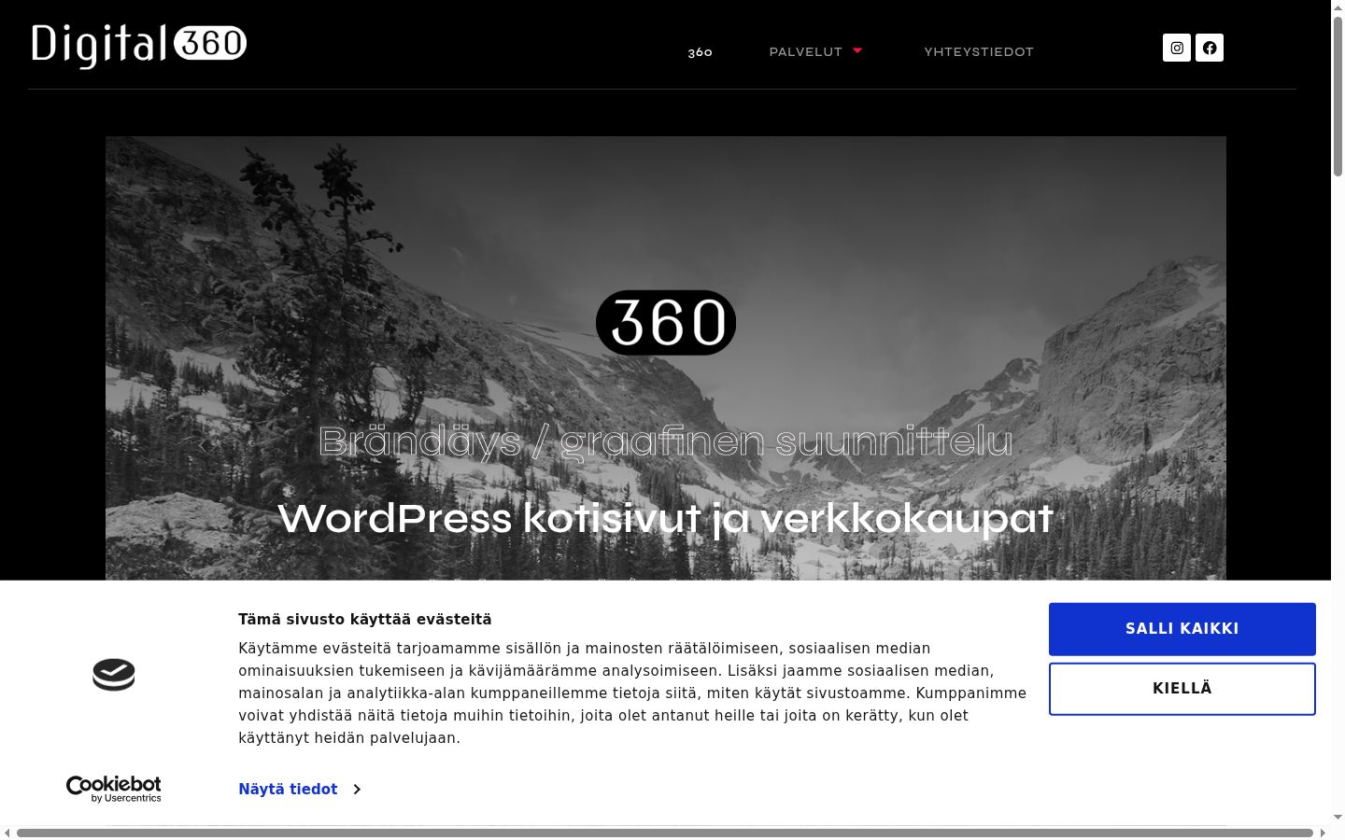Click the outlined text 'Brändäys / graafinen suunnittelu'

[666, 441]
